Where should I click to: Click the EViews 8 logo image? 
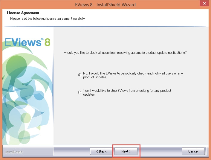(x=27, y=42)
